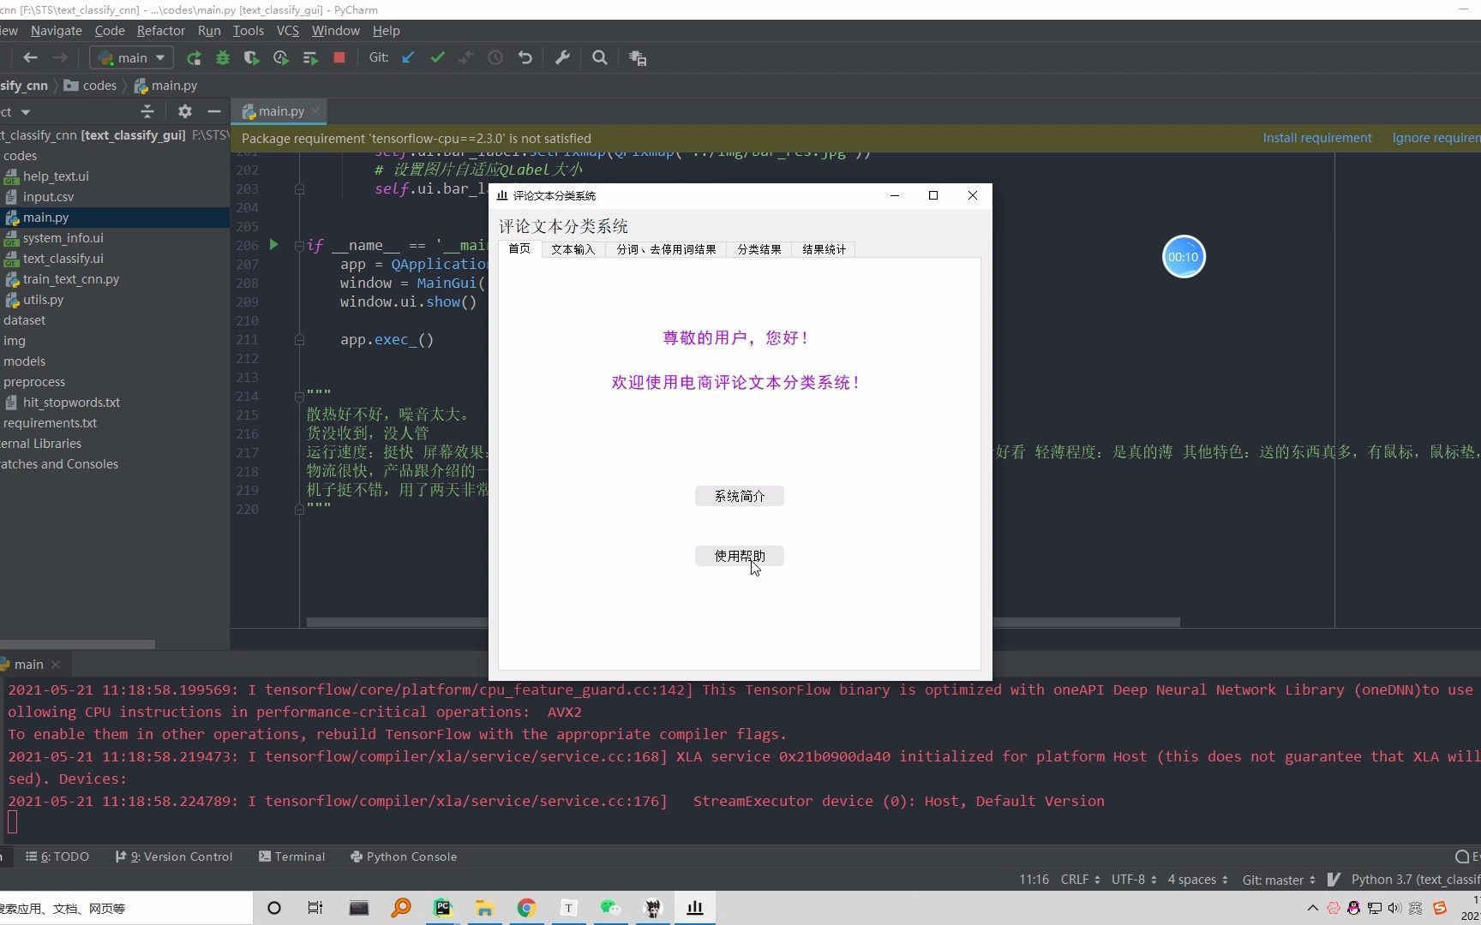Open Git: master branch selector
Image resolution: width=1481 pixels, height=925 pixels.
[1279, 880]
